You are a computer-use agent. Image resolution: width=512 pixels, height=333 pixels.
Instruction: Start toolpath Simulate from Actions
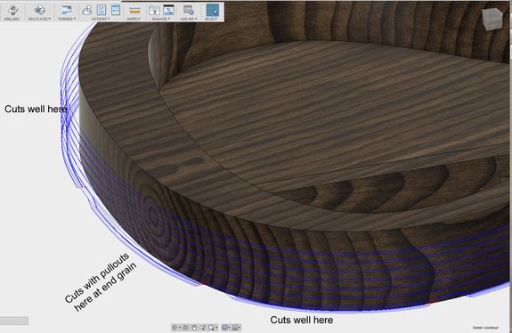[87, 10]
